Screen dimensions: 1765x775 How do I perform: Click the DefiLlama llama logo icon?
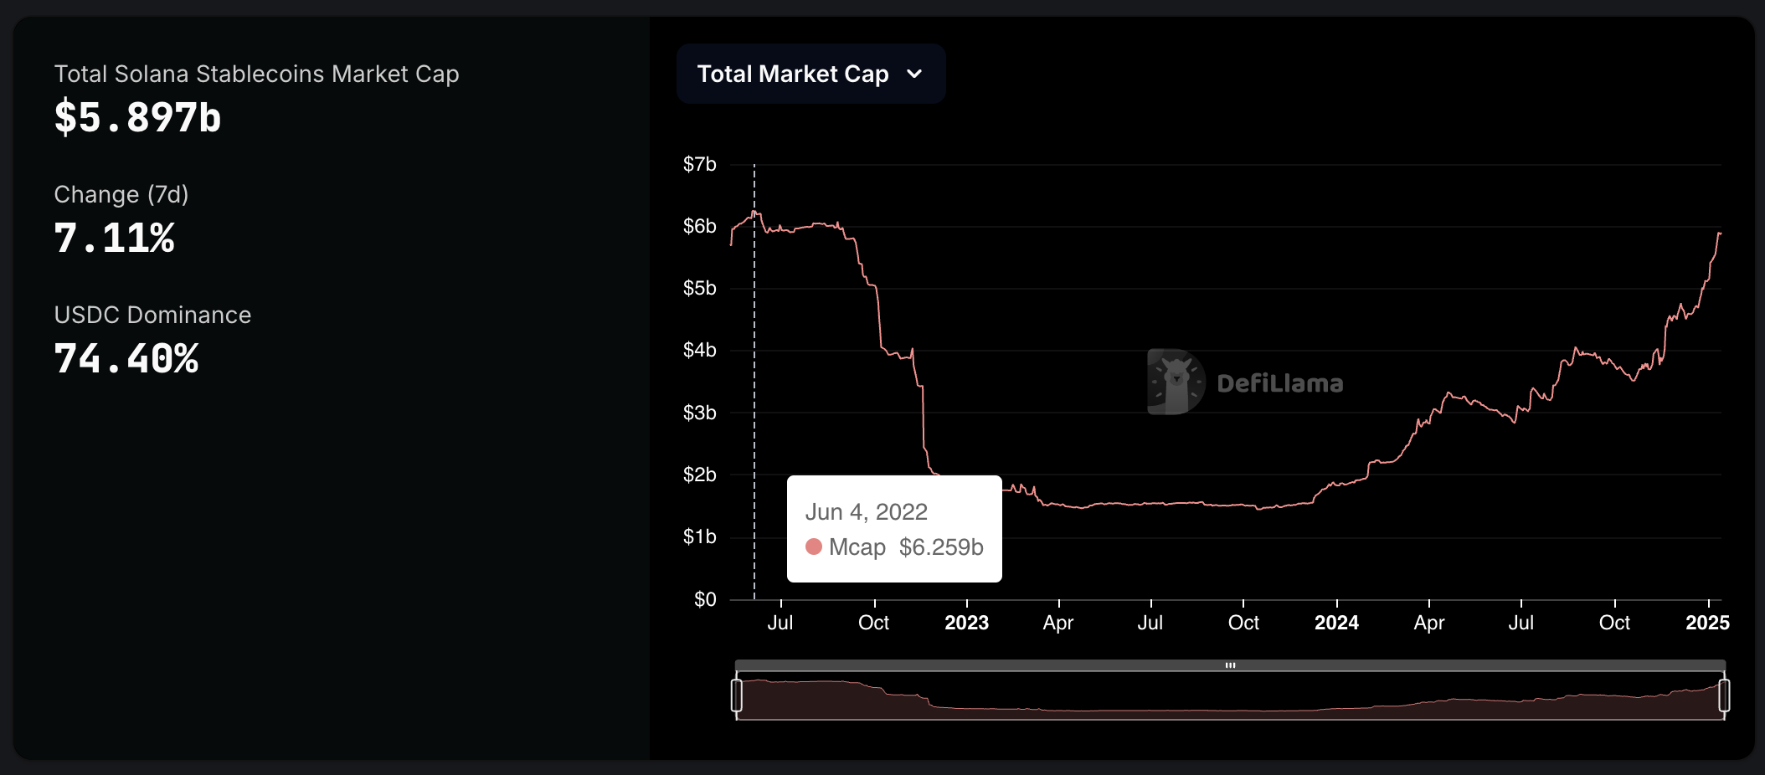1175,383
